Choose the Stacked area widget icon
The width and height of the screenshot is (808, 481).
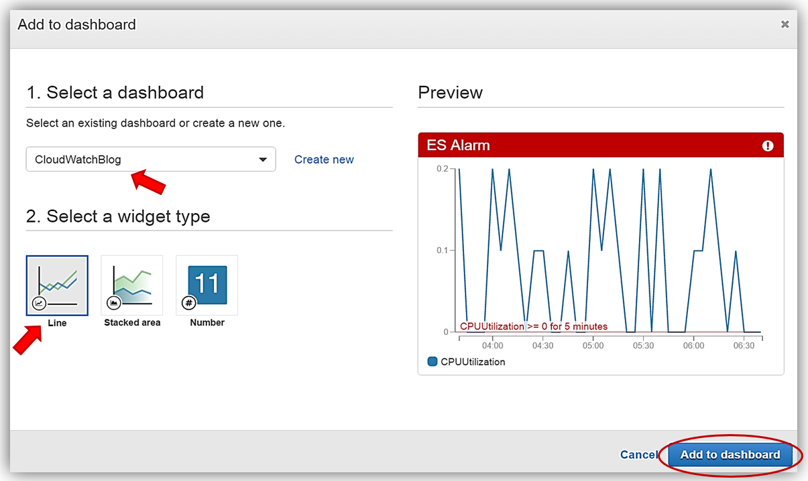tap(131, 285)
